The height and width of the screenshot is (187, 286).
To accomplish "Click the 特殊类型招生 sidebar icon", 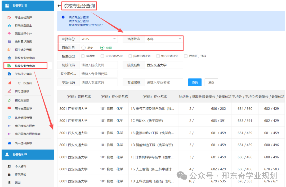I will pos(9,26).
